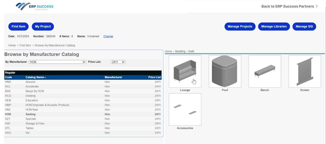Click the HSN code cell
The height and width of the screenshot is (144, 326).
8,114
